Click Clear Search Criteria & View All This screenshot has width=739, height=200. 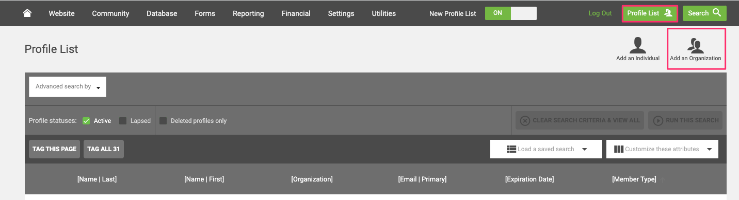[580, 120]
